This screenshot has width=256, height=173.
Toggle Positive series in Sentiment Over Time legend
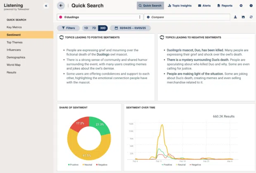[x=167, y=165]
